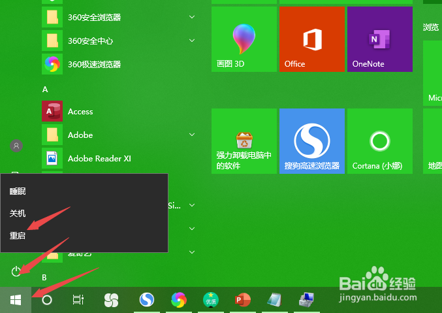Open the 画图 3D tile
The height and width of the screenshot is (313, 442).
coord(244,39)
